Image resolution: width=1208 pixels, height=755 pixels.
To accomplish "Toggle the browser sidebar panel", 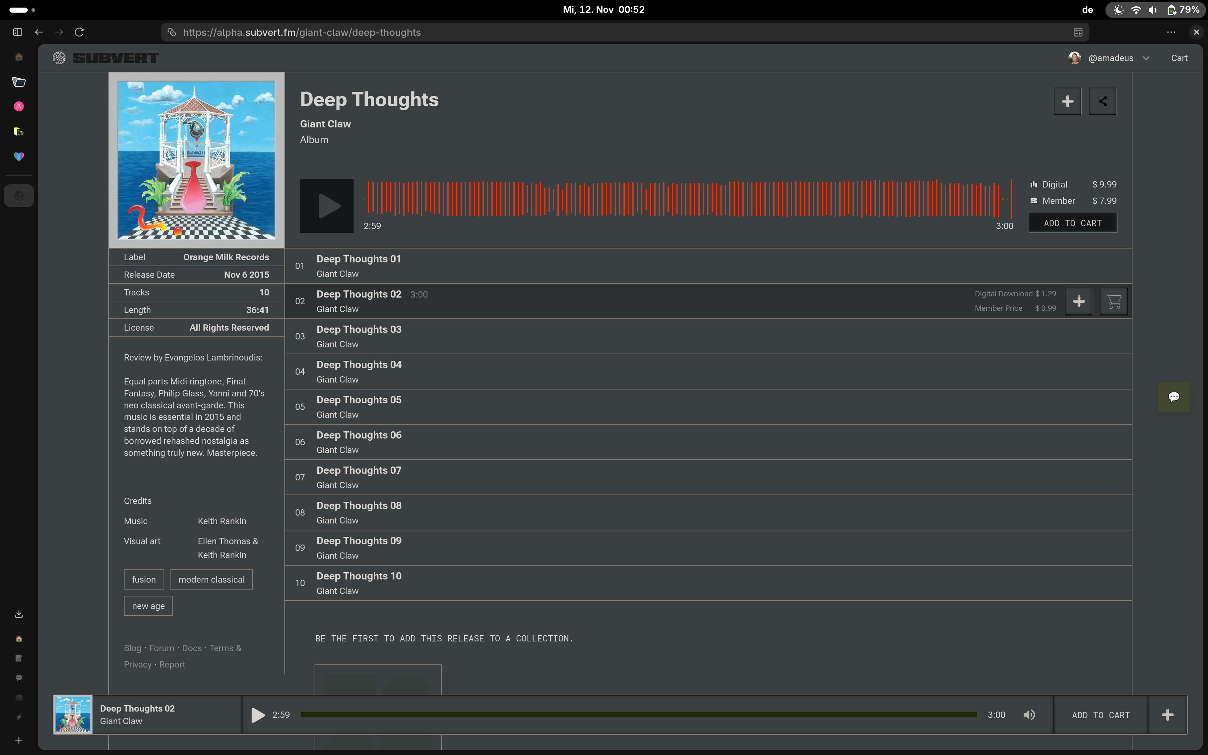I will coord(18,32).
